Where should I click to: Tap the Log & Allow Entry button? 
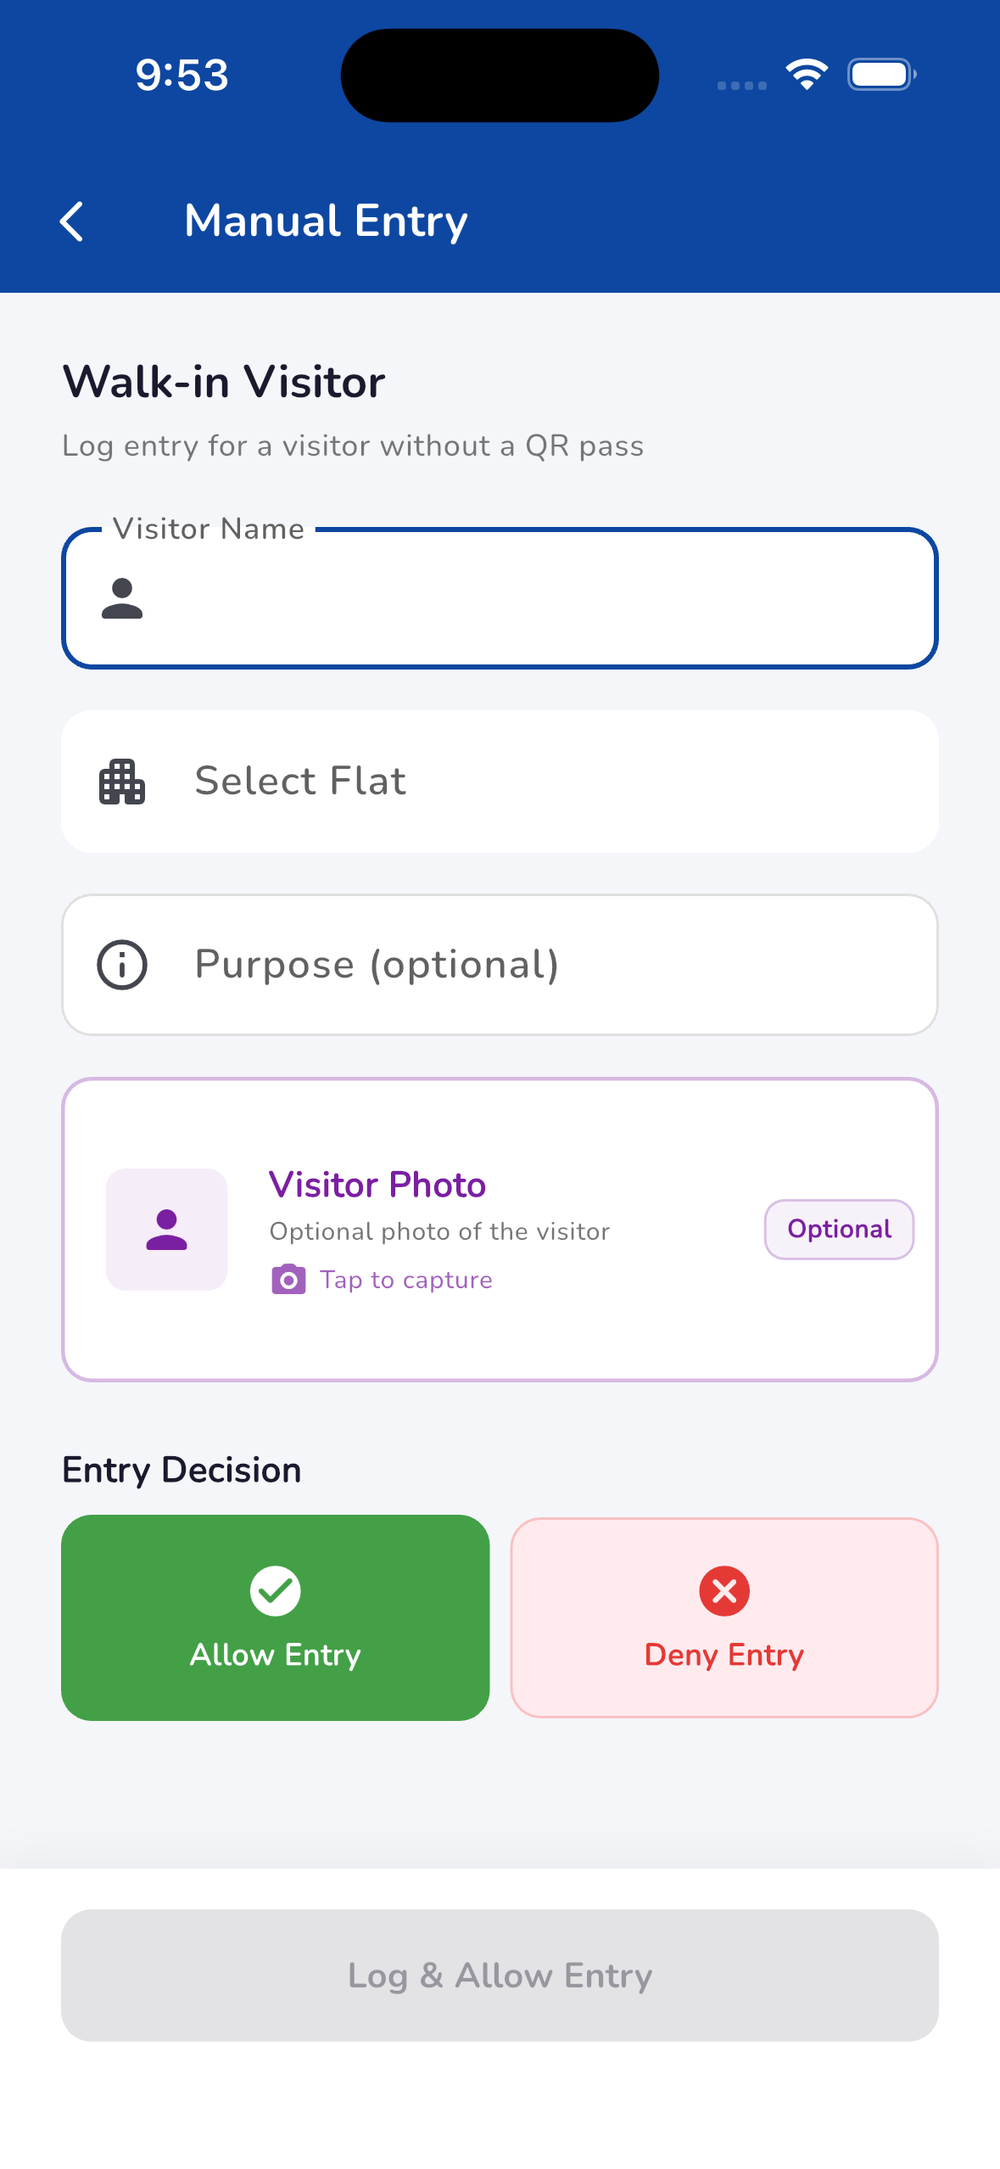pyautogui.click(x=500, y=1976)
